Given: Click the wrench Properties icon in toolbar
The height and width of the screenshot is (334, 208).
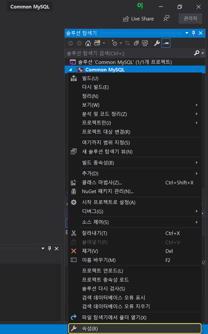Looking at the screenshot, I should [157, 43].
